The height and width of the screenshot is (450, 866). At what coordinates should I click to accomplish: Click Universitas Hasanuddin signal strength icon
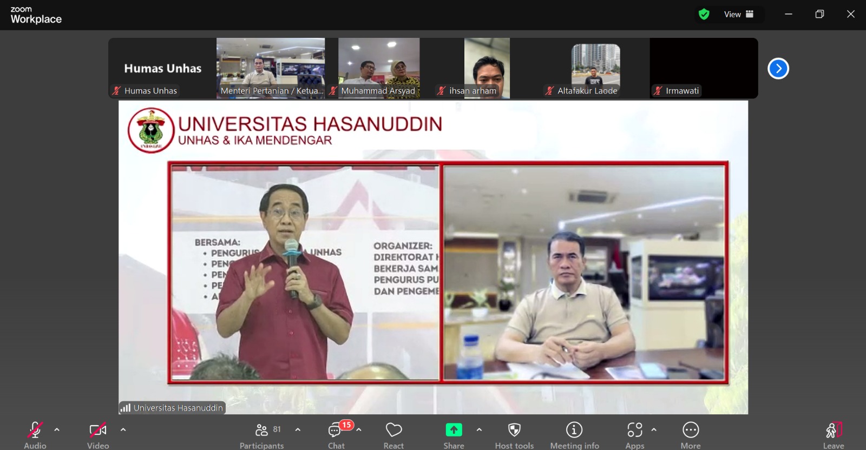pyautogui.click(x=126, y=408)
